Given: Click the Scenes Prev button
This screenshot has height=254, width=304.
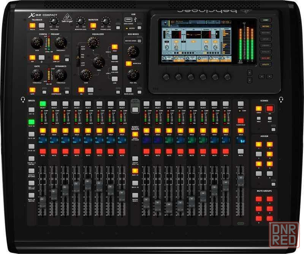Looking at the screenshot, I should [x=259, y=118].
